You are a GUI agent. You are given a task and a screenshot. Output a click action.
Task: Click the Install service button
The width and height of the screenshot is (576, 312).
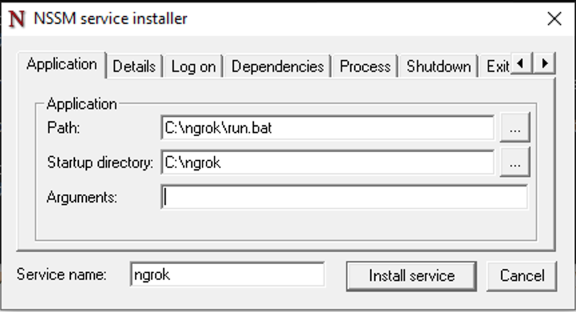(411, 275)
